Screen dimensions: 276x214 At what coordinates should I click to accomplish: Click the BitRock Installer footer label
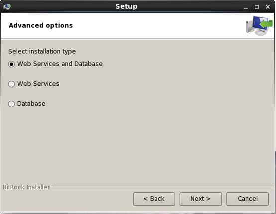pos(26,187)
